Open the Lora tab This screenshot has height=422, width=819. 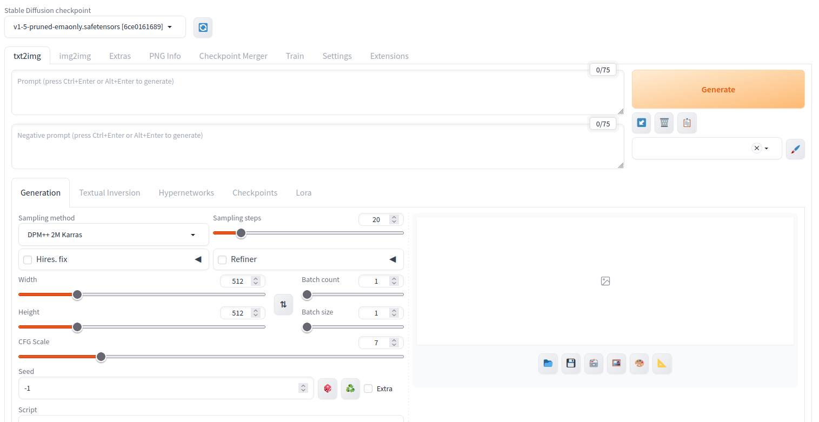point(303,193)
